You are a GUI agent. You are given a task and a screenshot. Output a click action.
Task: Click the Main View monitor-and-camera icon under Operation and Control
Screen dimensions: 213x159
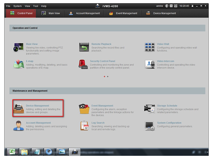pyautogui.click(x=18, y=47)
